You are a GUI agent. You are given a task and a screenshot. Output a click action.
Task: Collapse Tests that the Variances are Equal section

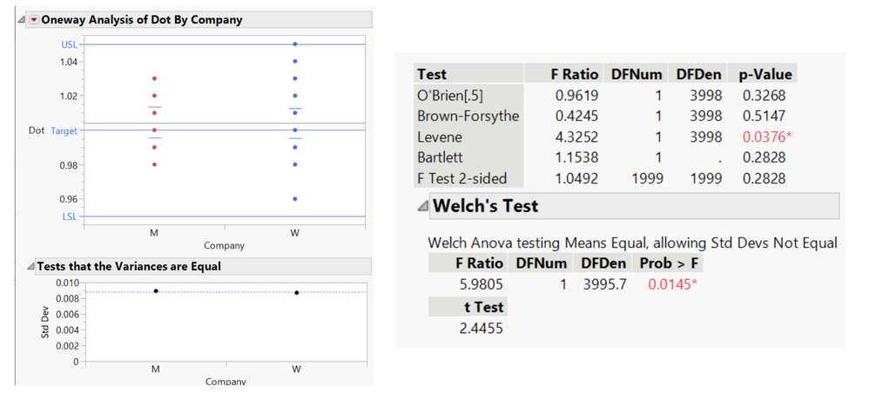(x=31, y=267)
